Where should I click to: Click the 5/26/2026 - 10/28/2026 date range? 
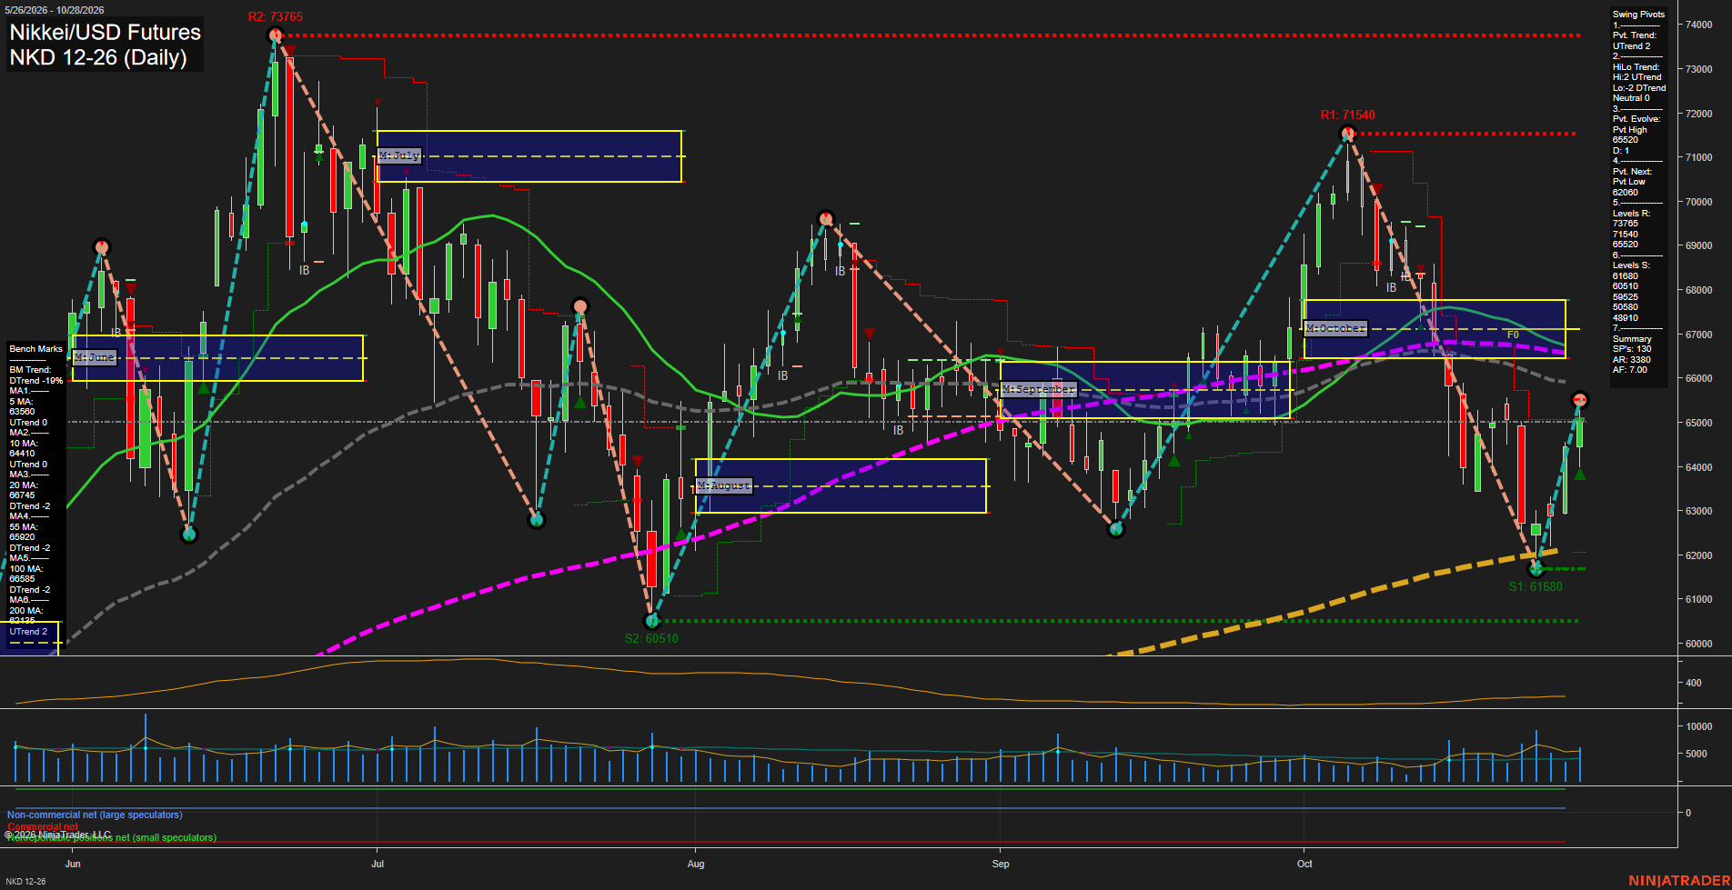click(54, 10)
